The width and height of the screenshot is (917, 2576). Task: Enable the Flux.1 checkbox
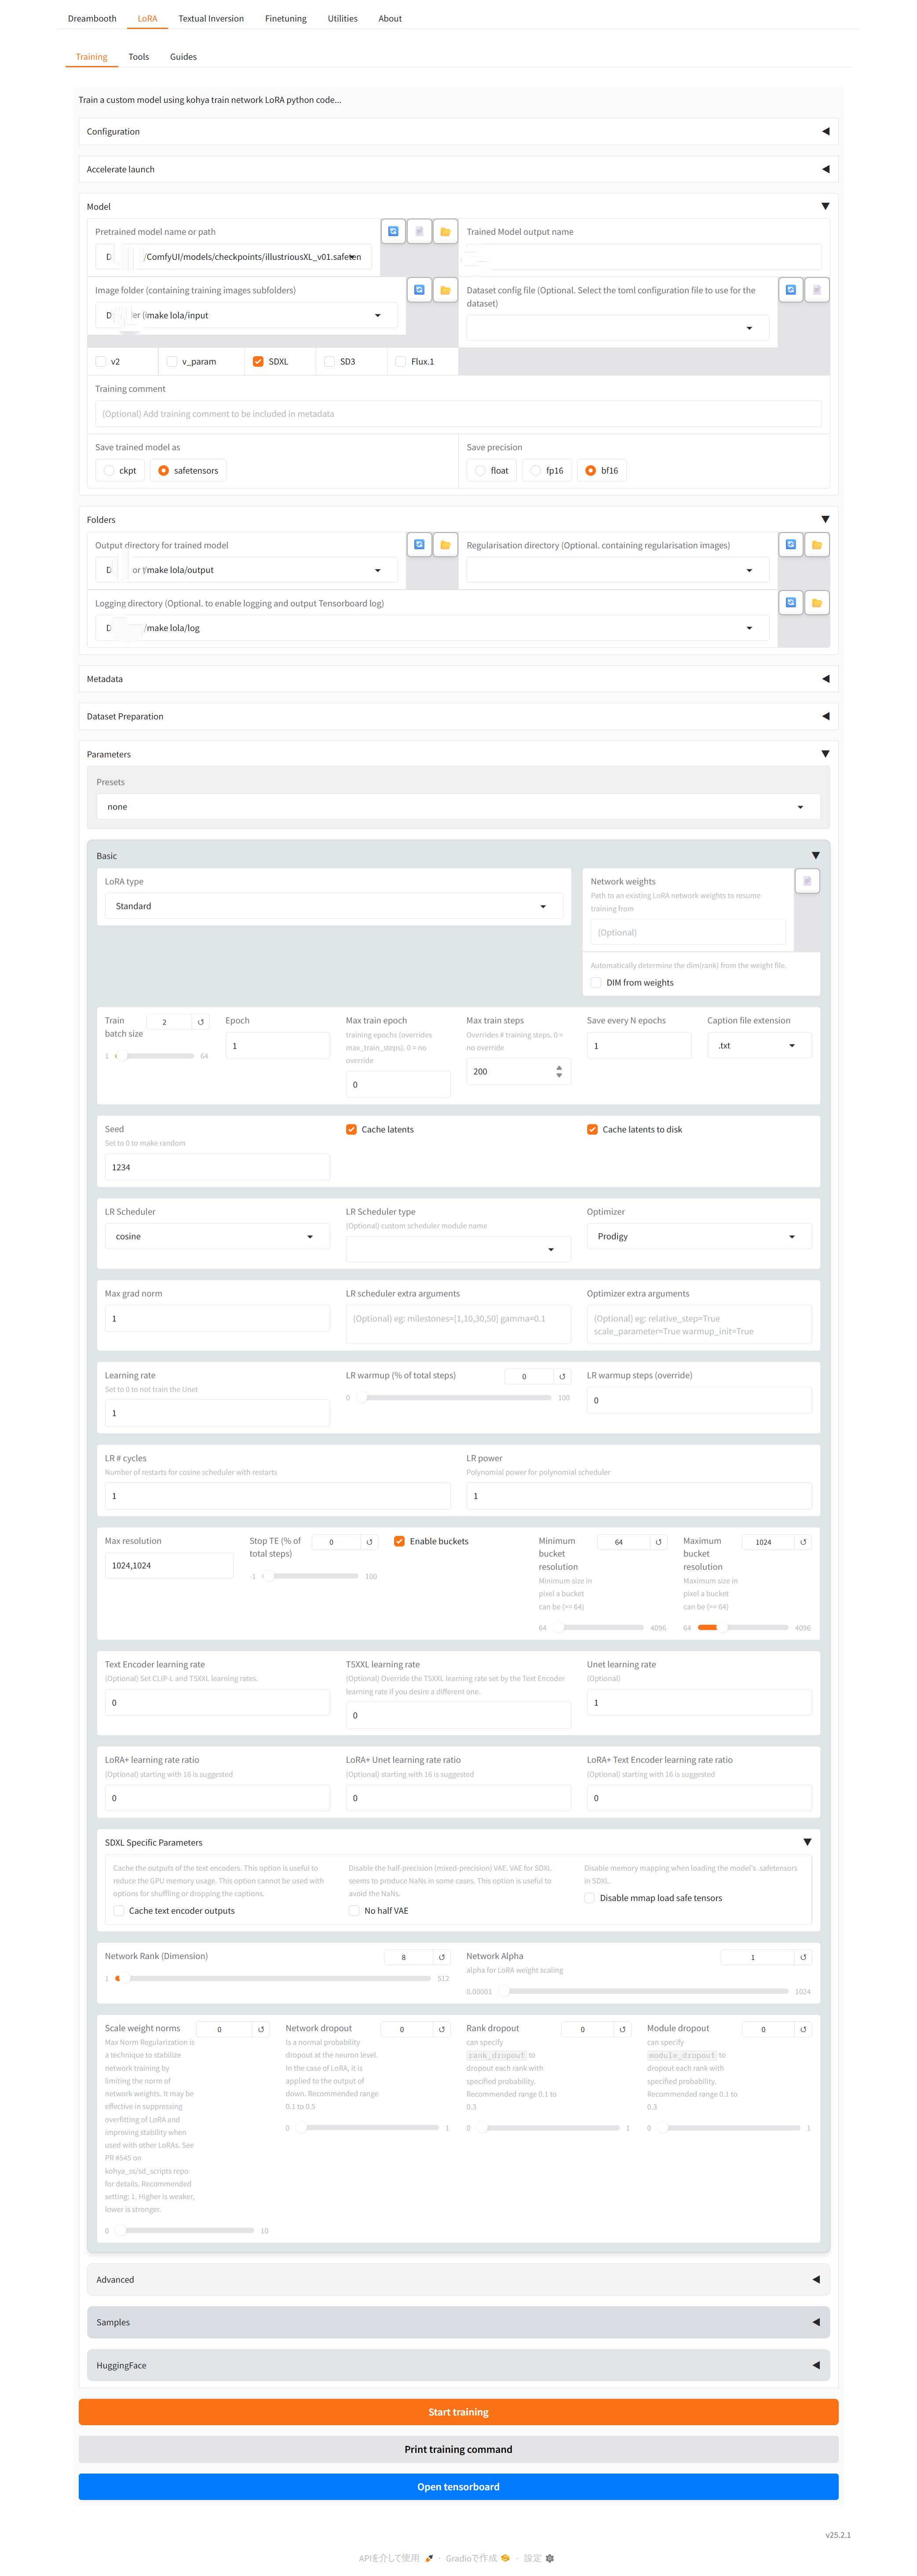point(401,362)
